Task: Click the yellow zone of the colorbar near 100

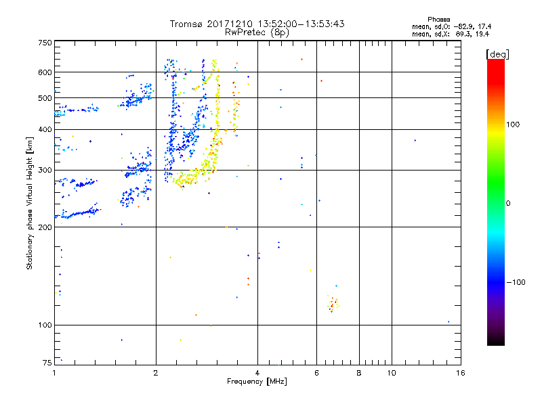Action: pos(496,131)
